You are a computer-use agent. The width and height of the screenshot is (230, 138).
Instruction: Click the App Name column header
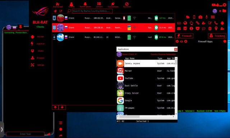[130, 58]
